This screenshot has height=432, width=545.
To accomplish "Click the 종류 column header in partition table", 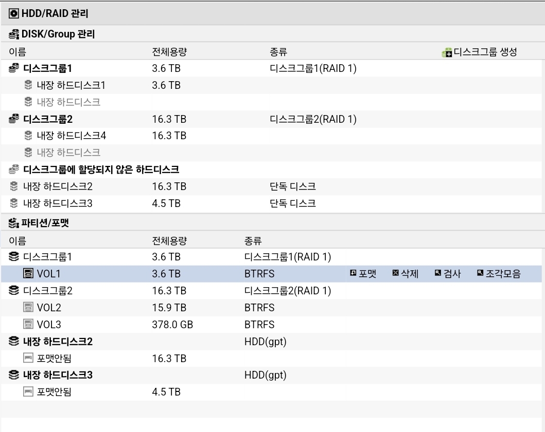I will pos(253,241).
